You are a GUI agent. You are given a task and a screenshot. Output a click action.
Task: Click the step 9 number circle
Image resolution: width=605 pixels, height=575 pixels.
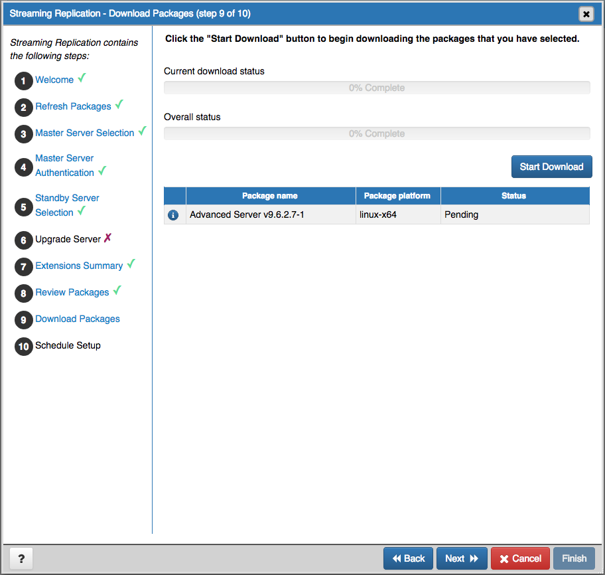(23, 320)
